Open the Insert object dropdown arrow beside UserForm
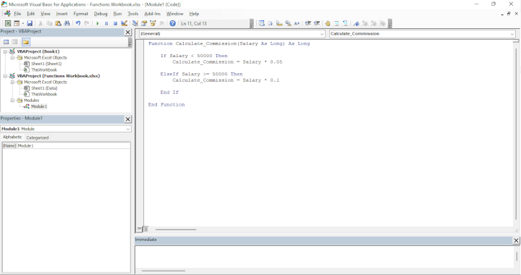521x275 pixels. point(22,23)
